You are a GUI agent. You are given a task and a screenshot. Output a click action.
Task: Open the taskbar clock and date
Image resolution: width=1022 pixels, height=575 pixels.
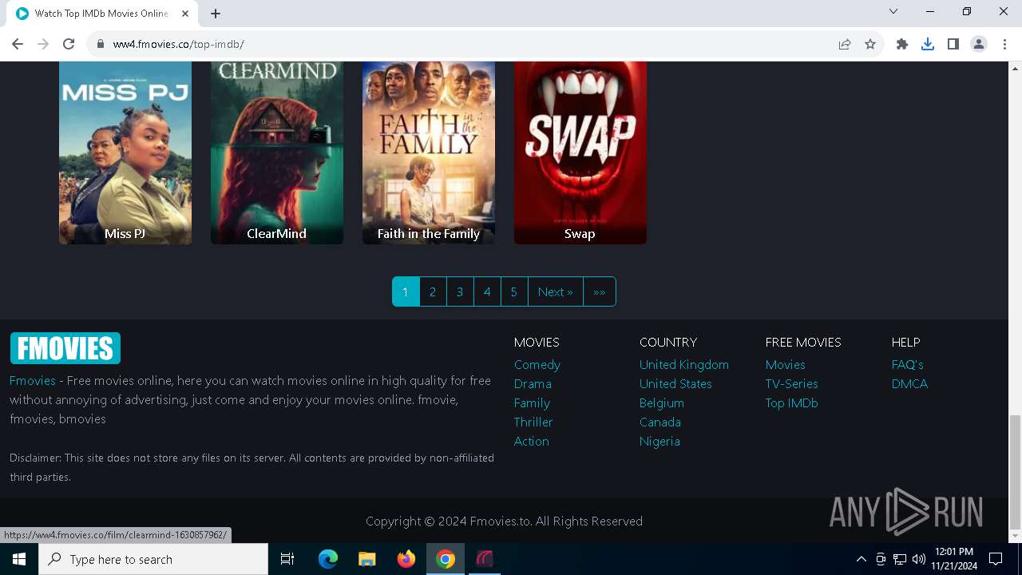pos(954,559)
